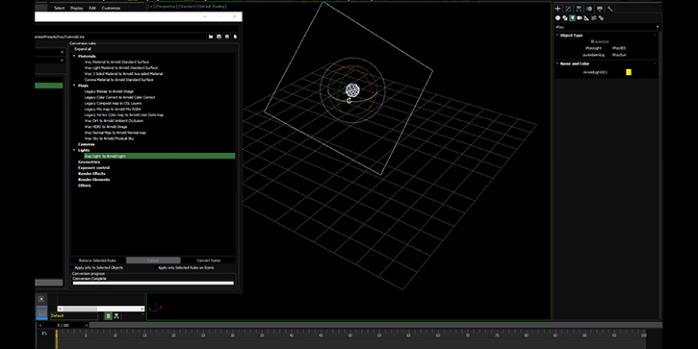Viewport: 698px width, 349px height.
Task: Click the save preset icon in converter
Action: [x=218, y=37]
